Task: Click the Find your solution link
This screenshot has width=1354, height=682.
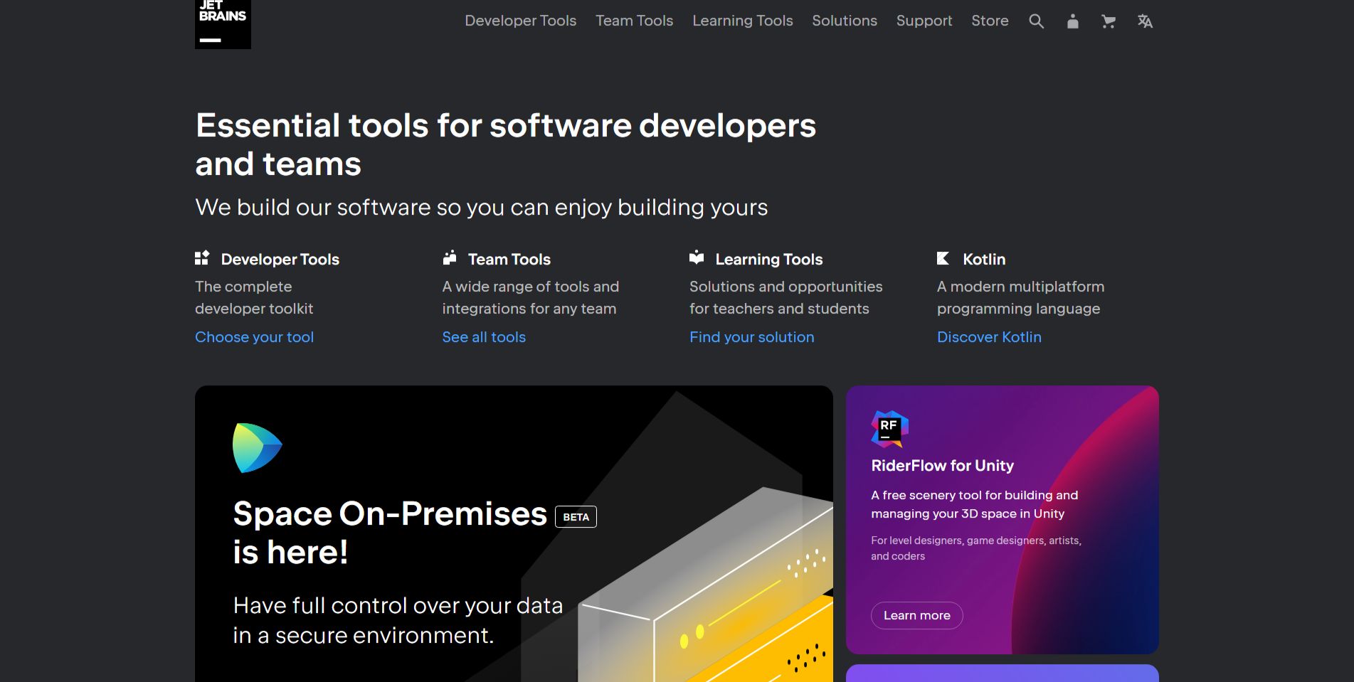Action: tap(751, 337)
